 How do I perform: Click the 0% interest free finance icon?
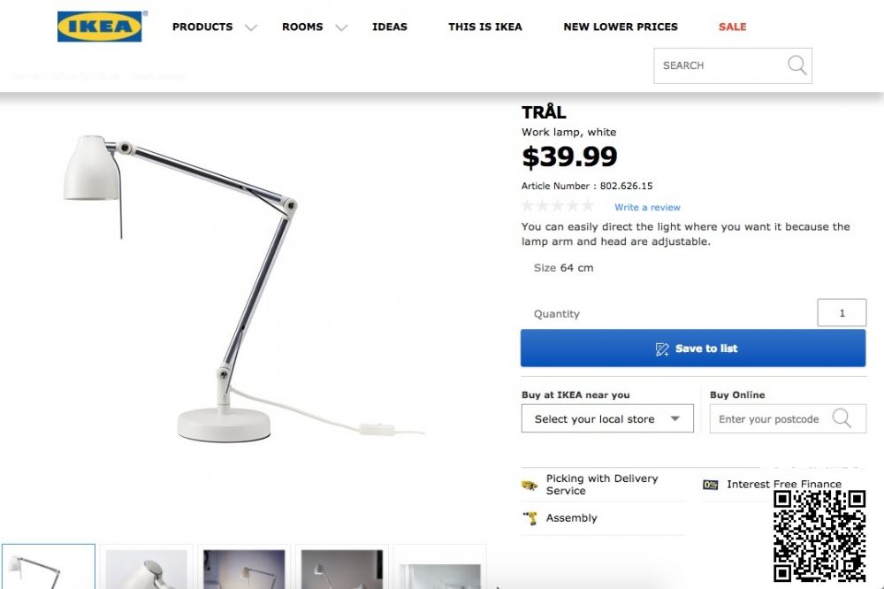pyautogui.click(x=711, y=485)
